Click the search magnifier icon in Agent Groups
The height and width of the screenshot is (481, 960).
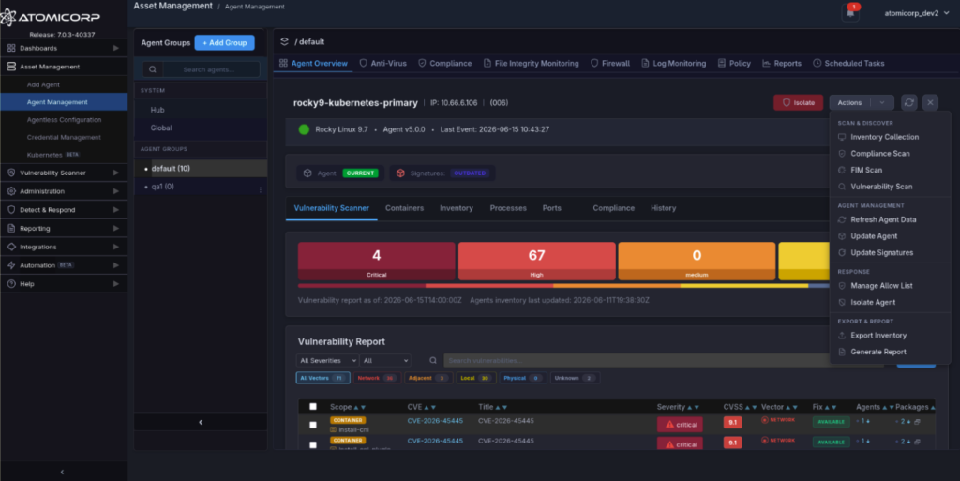(x=153, y=69)
